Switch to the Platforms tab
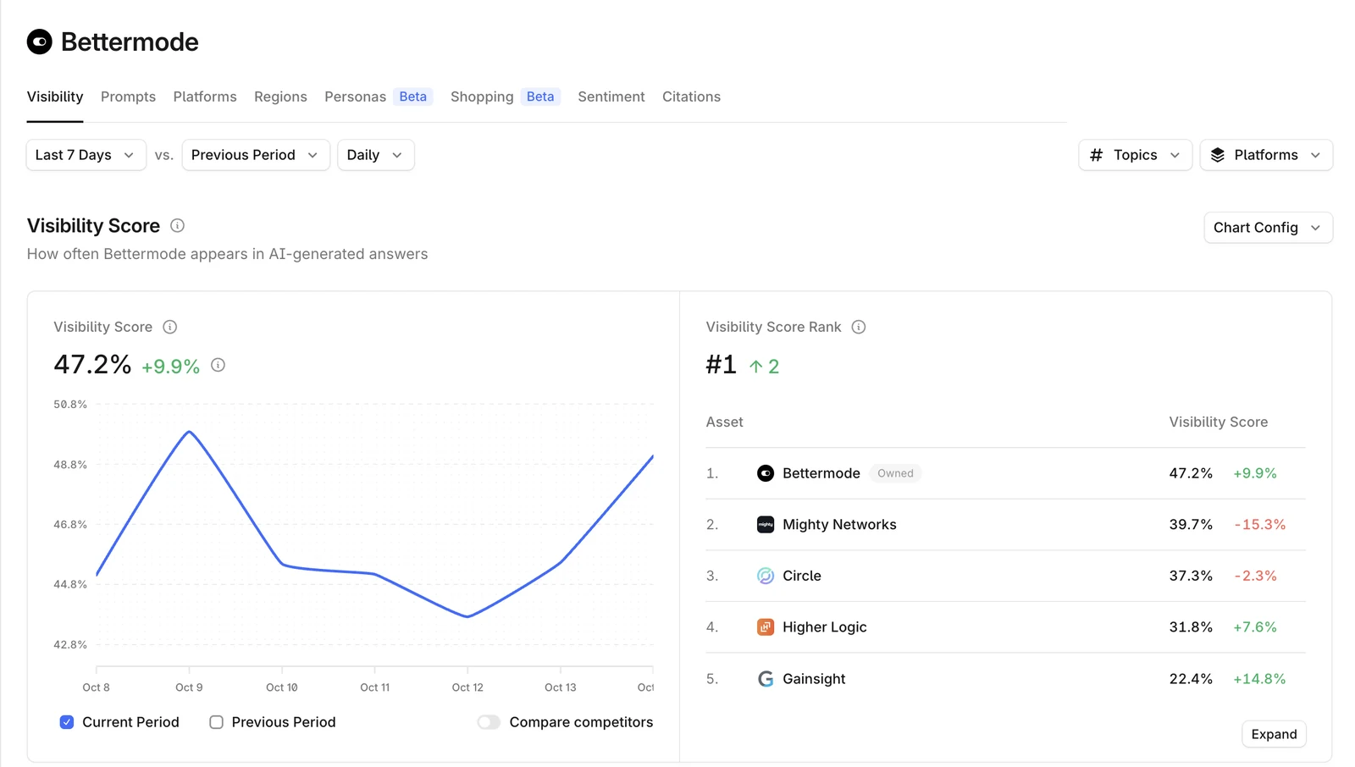 [205, 97]
